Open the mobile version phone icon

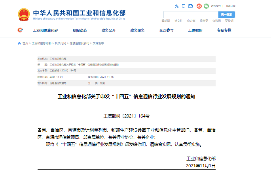tap(184, 6)
